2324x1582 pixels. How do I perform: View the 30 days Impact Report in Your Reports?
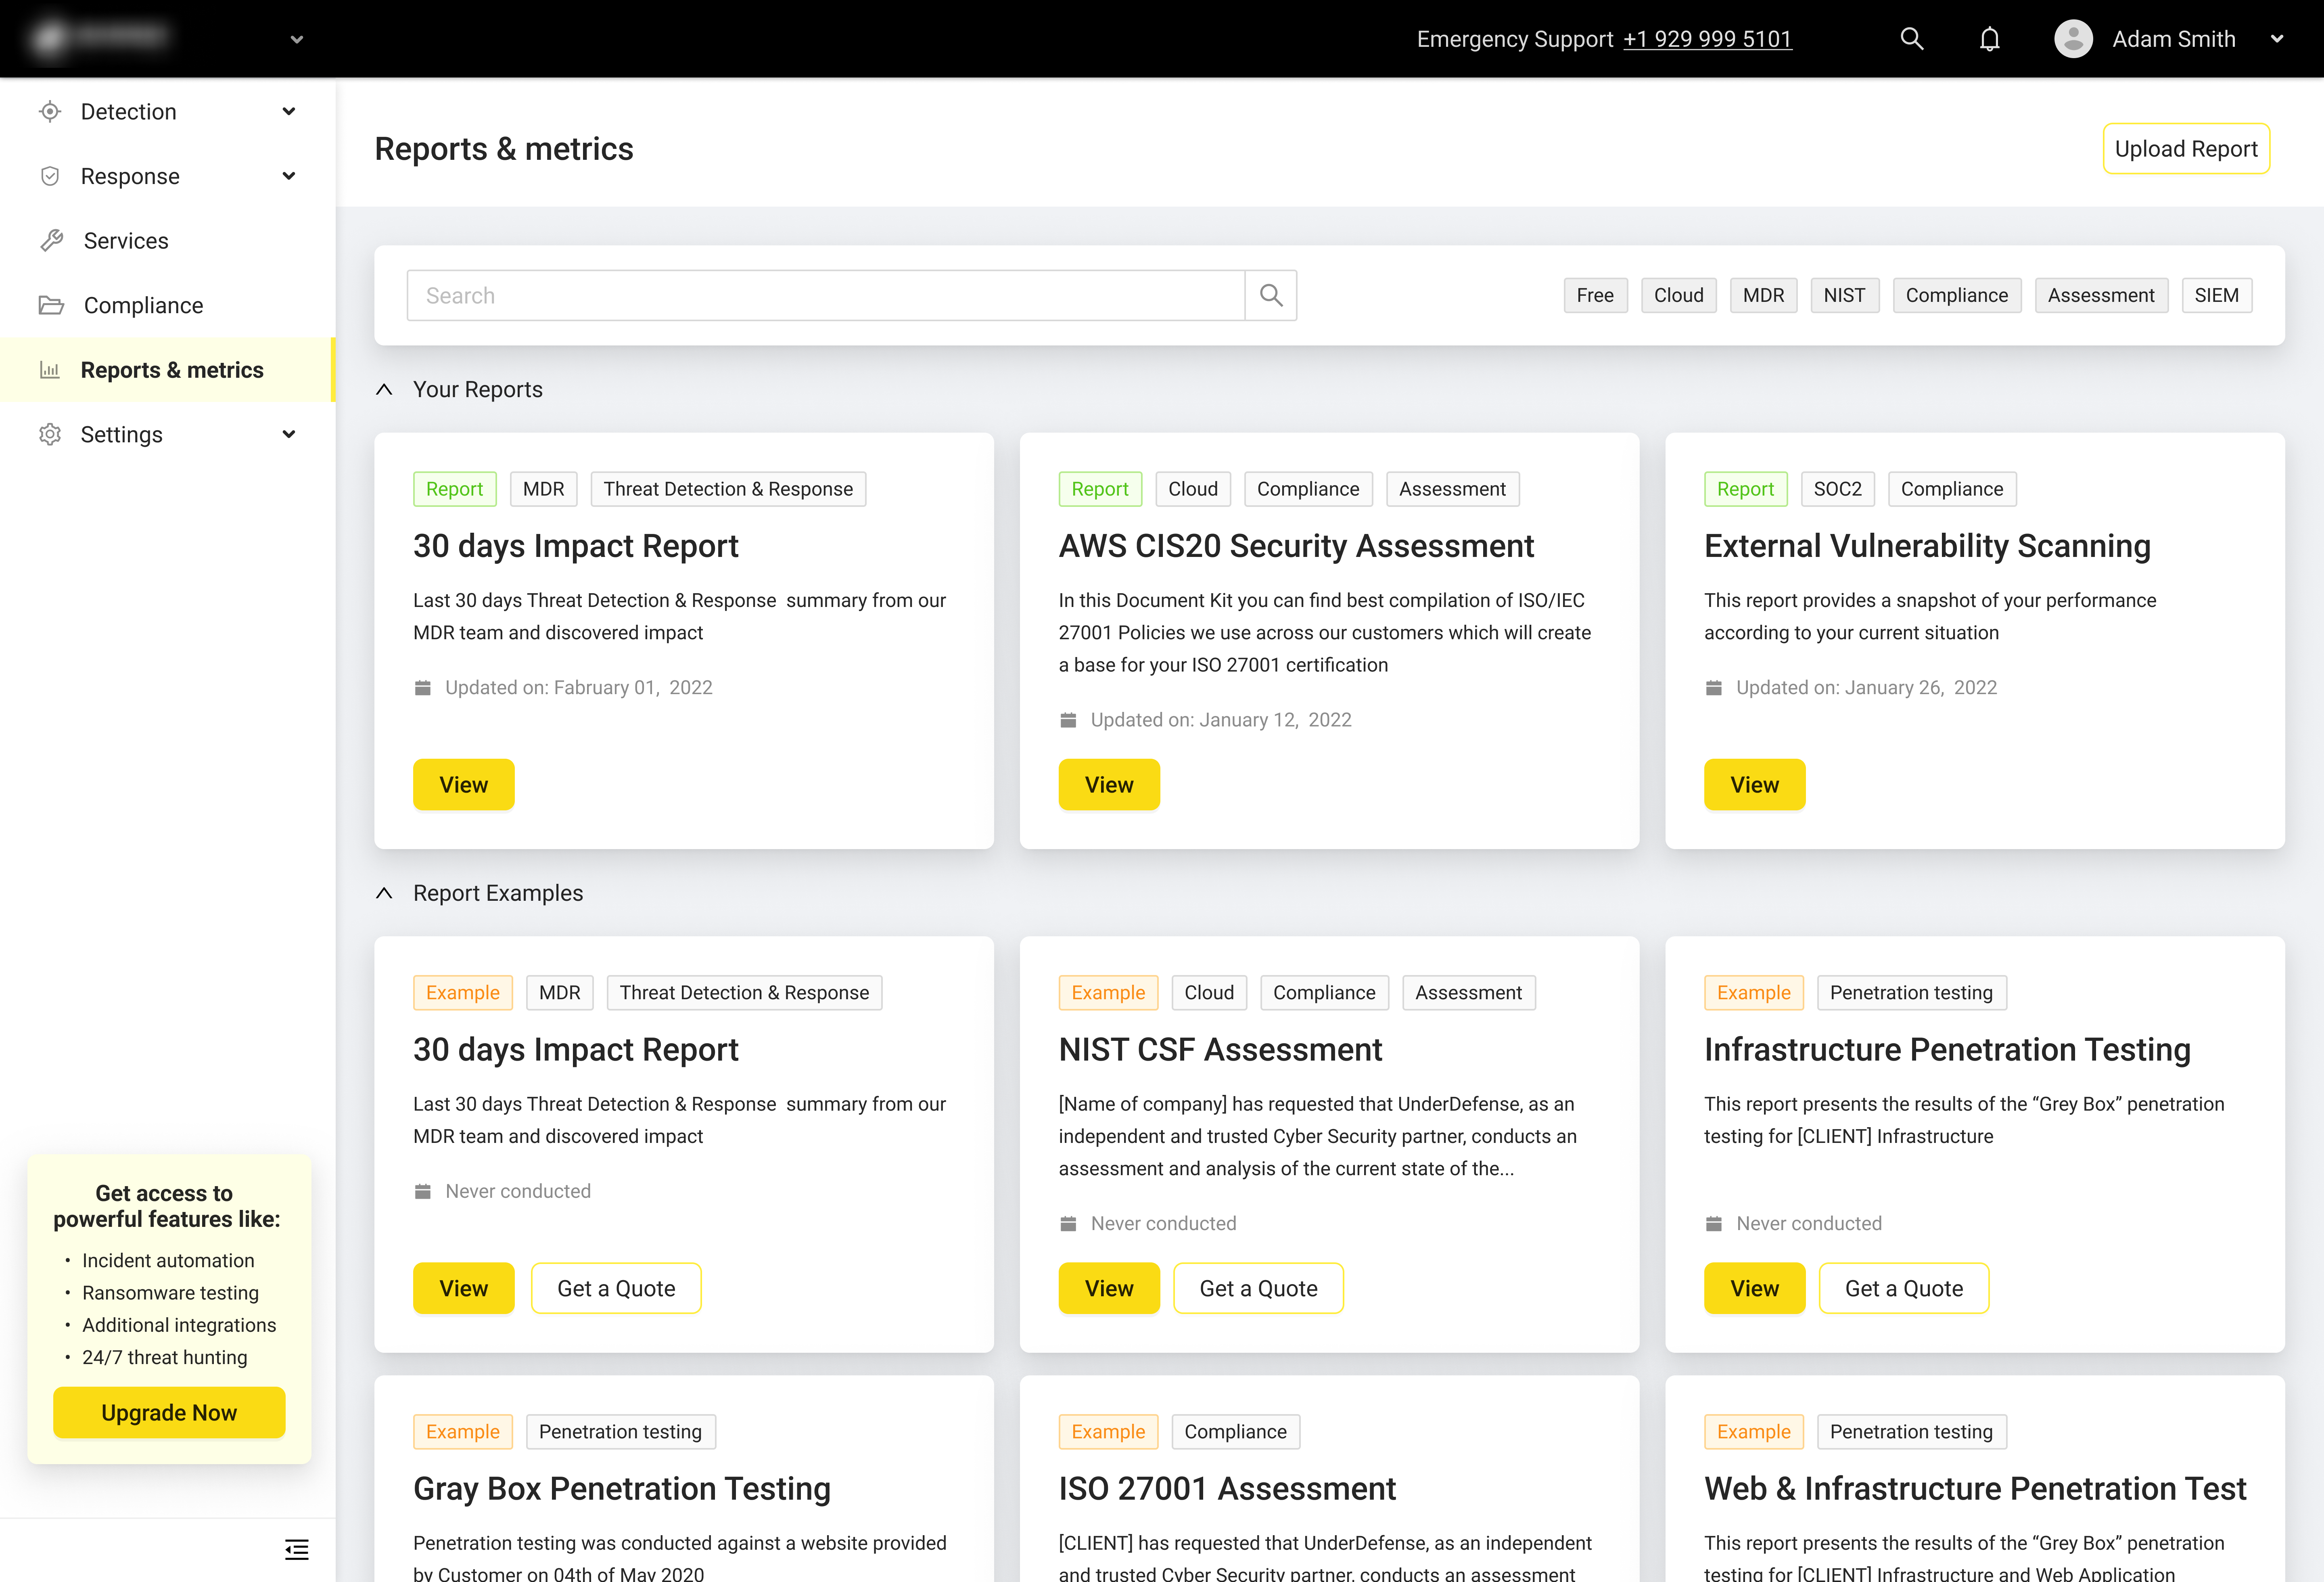463,784
